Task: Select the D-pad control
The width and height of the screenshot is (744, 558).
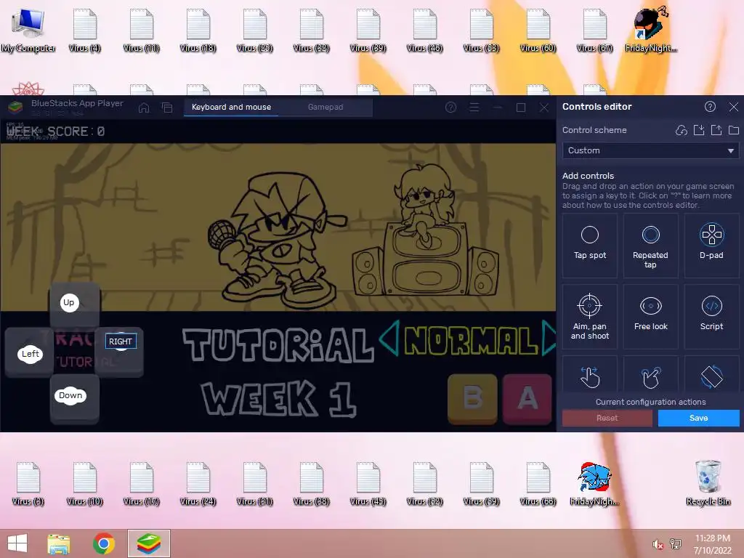Action: pos(711,246)
